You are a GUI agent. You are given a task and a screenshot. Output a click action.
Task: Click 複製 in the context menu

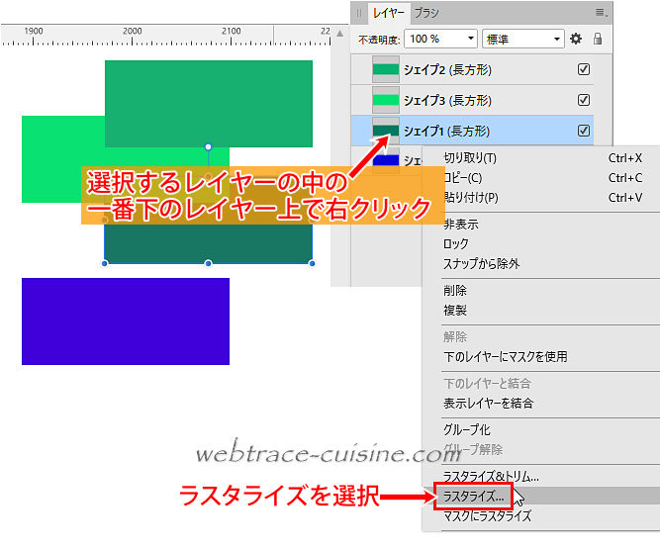[455, 311]
